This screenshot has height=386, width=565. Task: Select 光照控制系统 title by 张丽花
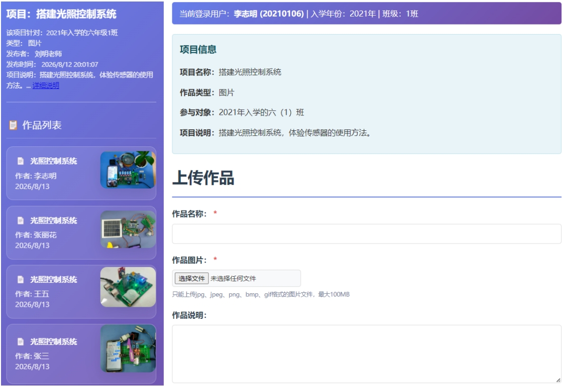click(x=54, y=220)
